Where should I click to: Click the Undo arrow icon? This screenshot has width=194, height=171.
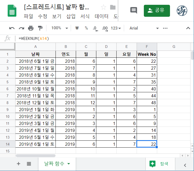coord(12,28)
